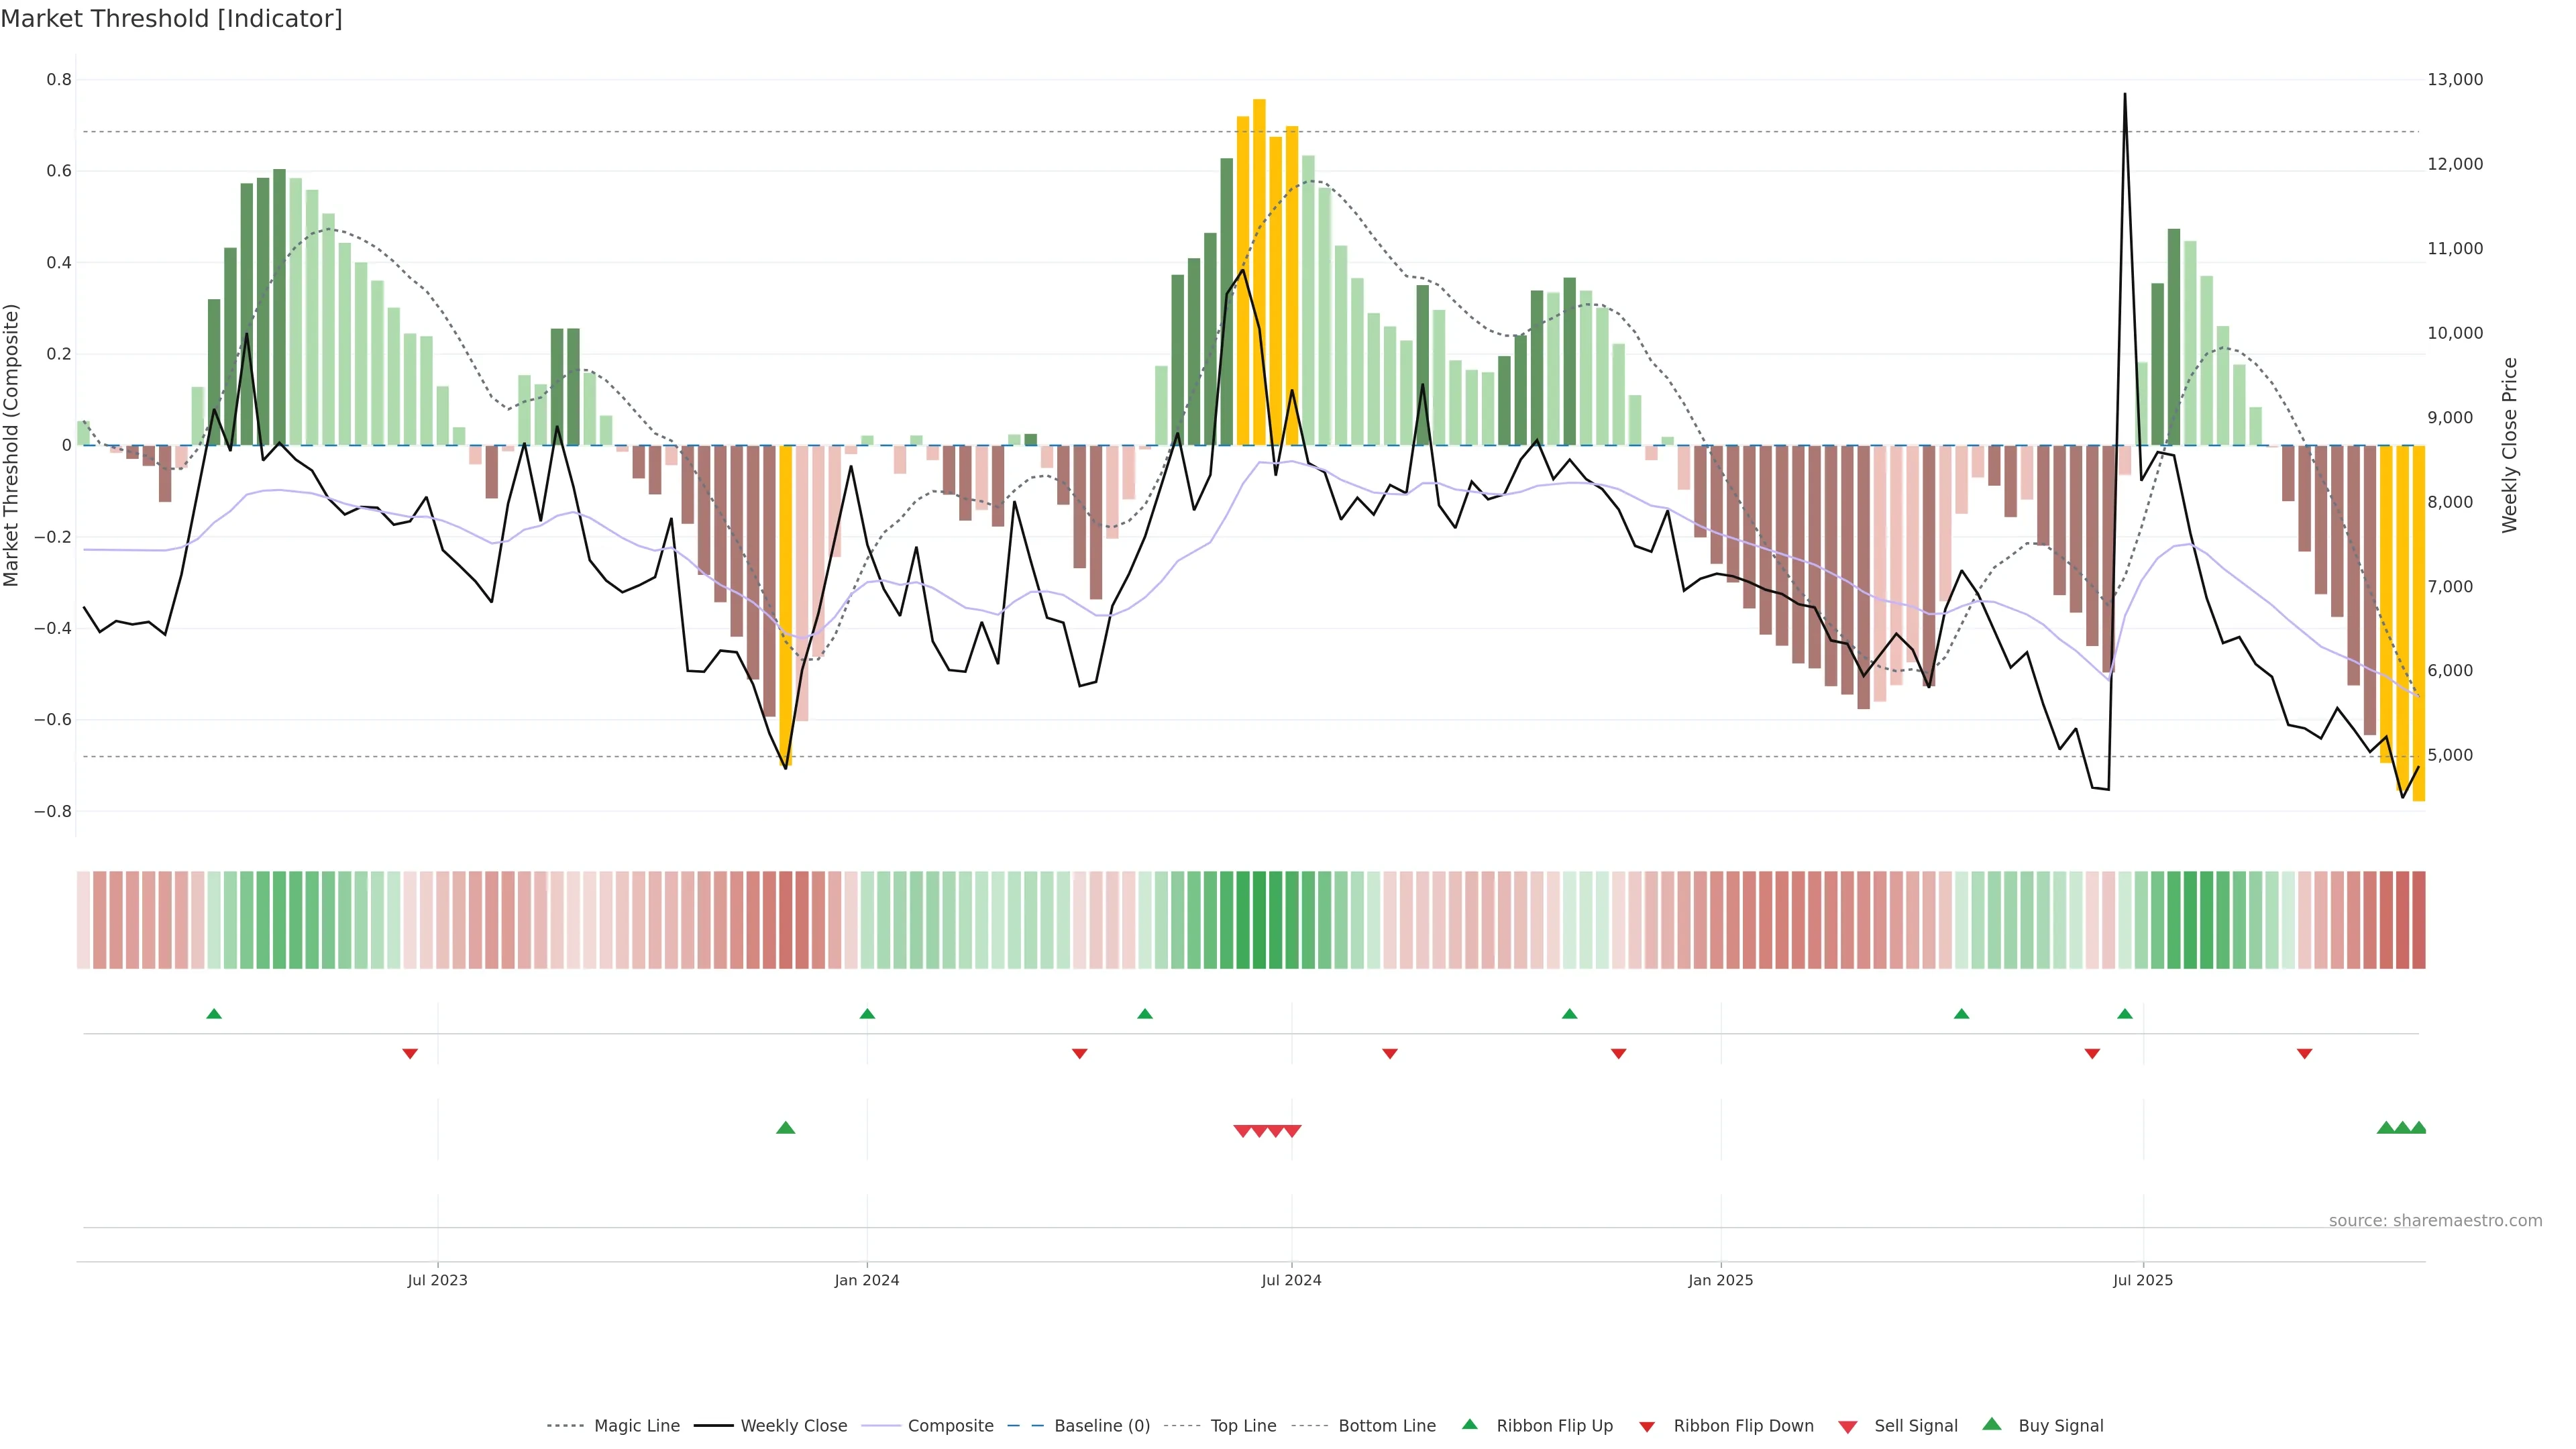
Task: Click the Sell Signal legend marker
Action: [x=1847, y=1426]
